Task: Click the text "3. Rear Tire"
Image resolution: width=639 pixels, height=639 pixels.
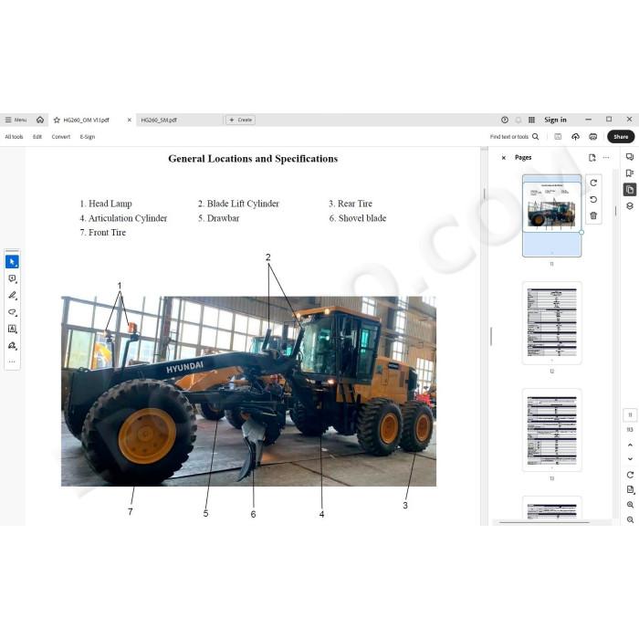Action: click(x=351, y=204)
